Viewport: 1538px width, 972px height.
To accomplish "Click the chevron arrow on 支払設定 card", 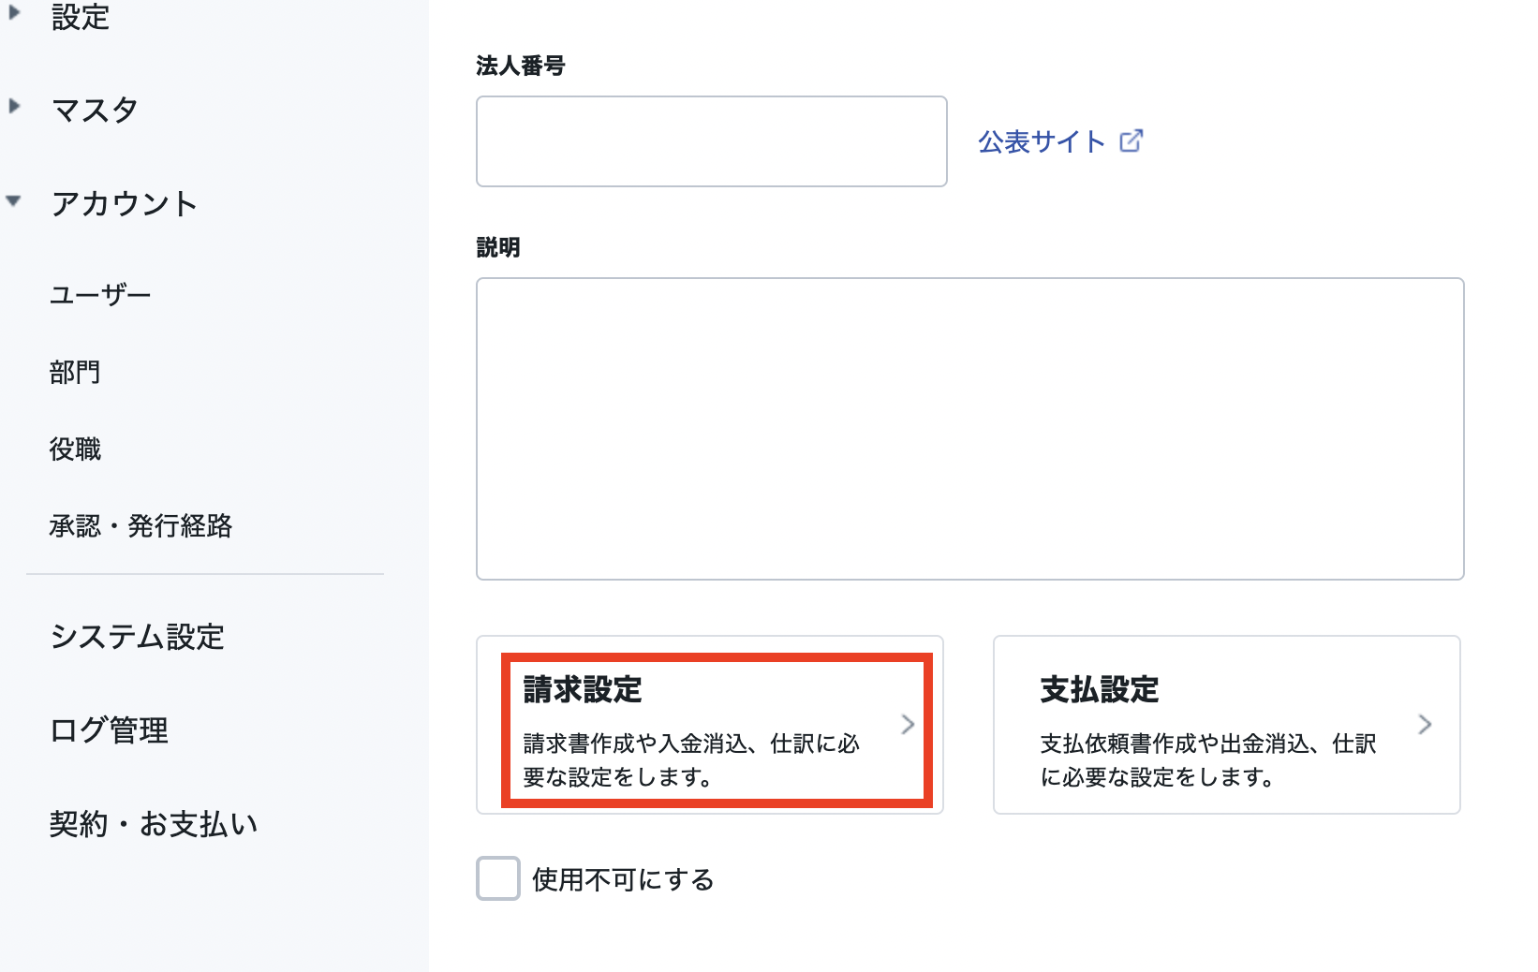I will (1425, 724).
